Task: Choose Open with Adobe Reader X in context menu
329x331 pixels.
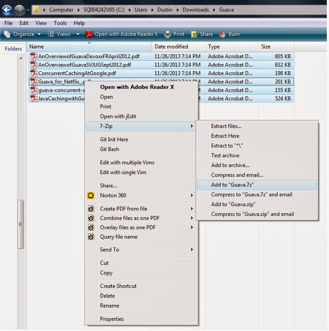Action: 137,87
